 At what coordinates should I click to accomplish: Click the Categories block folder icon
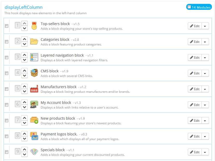[34, 42]
